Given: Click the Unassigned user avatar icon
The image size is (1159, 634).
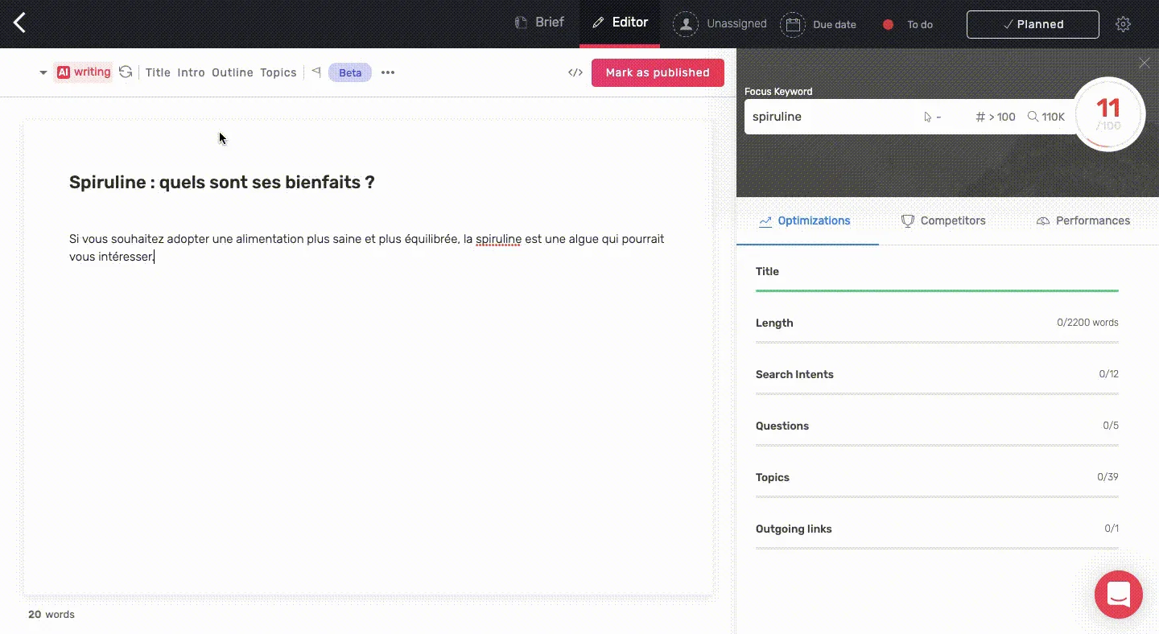Looking at the screenshot, I should (x=686, y=24).
